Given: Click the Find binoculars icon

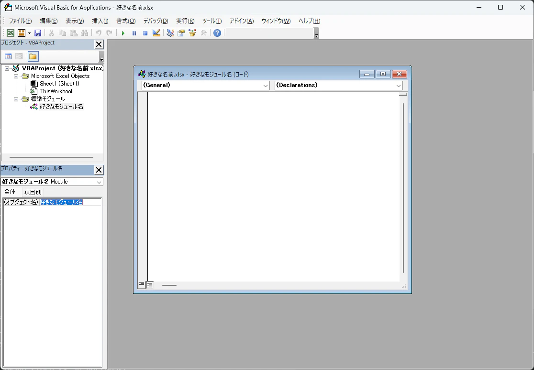Looking at the screenshot, I should tap(84, 33).
